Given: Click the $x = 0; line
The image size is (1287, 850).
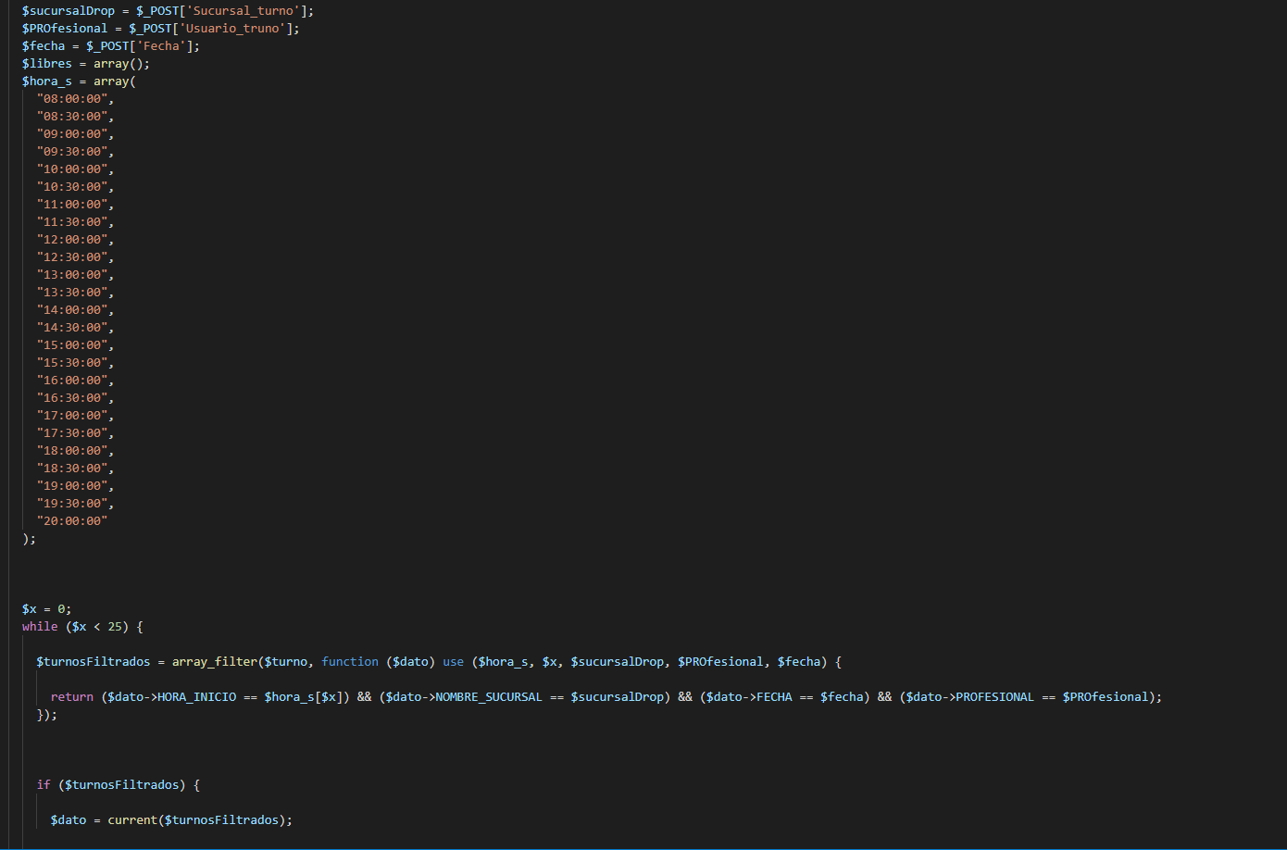Looking at the screenshot, I should tap(47, 609).
